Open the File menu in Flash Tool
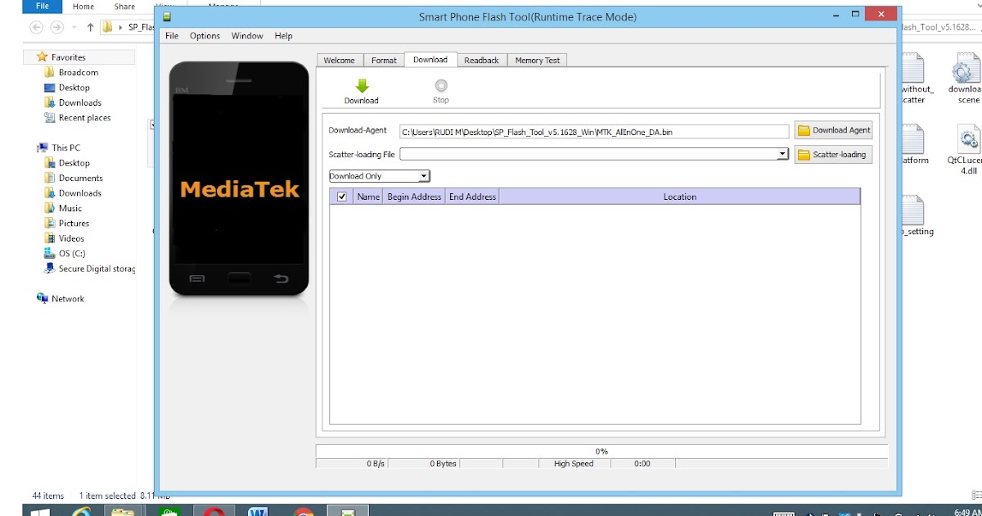Image resolution: width=982 pixels, height=516 pixels. [x=172, y=36]
